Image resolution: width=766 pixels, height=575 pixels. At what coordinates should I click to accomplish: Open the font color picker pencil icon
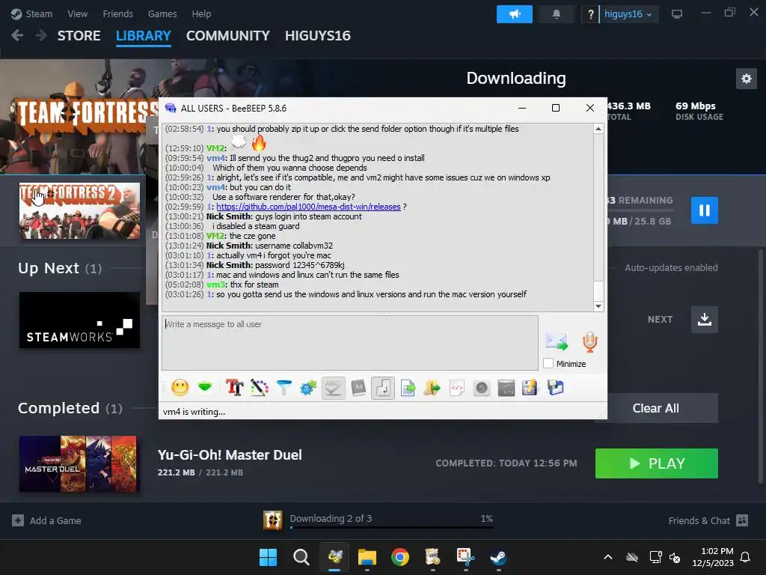coord(260,388)
